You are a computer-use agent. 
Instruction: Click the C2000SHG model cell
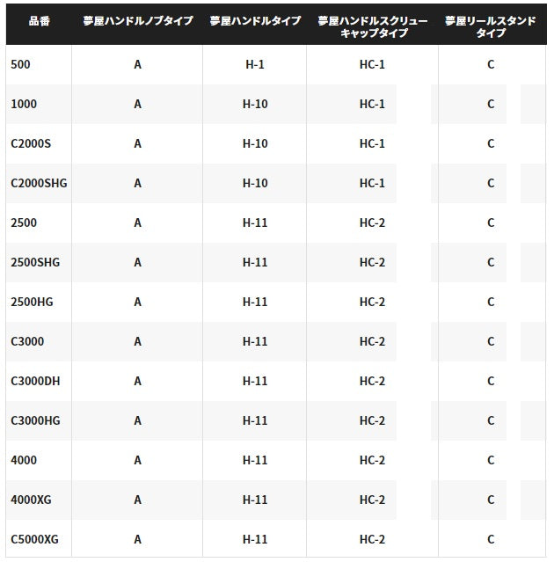[x=39, y=183]
